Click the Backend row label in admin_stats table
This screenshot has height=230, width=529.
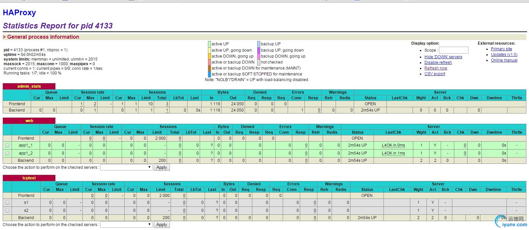17,110
